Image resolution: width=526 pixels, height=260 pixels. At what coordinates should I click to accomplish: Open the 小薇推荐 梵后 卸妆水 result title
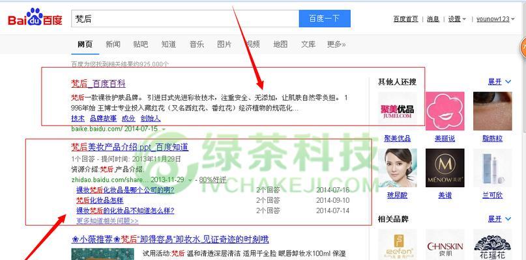170,240
